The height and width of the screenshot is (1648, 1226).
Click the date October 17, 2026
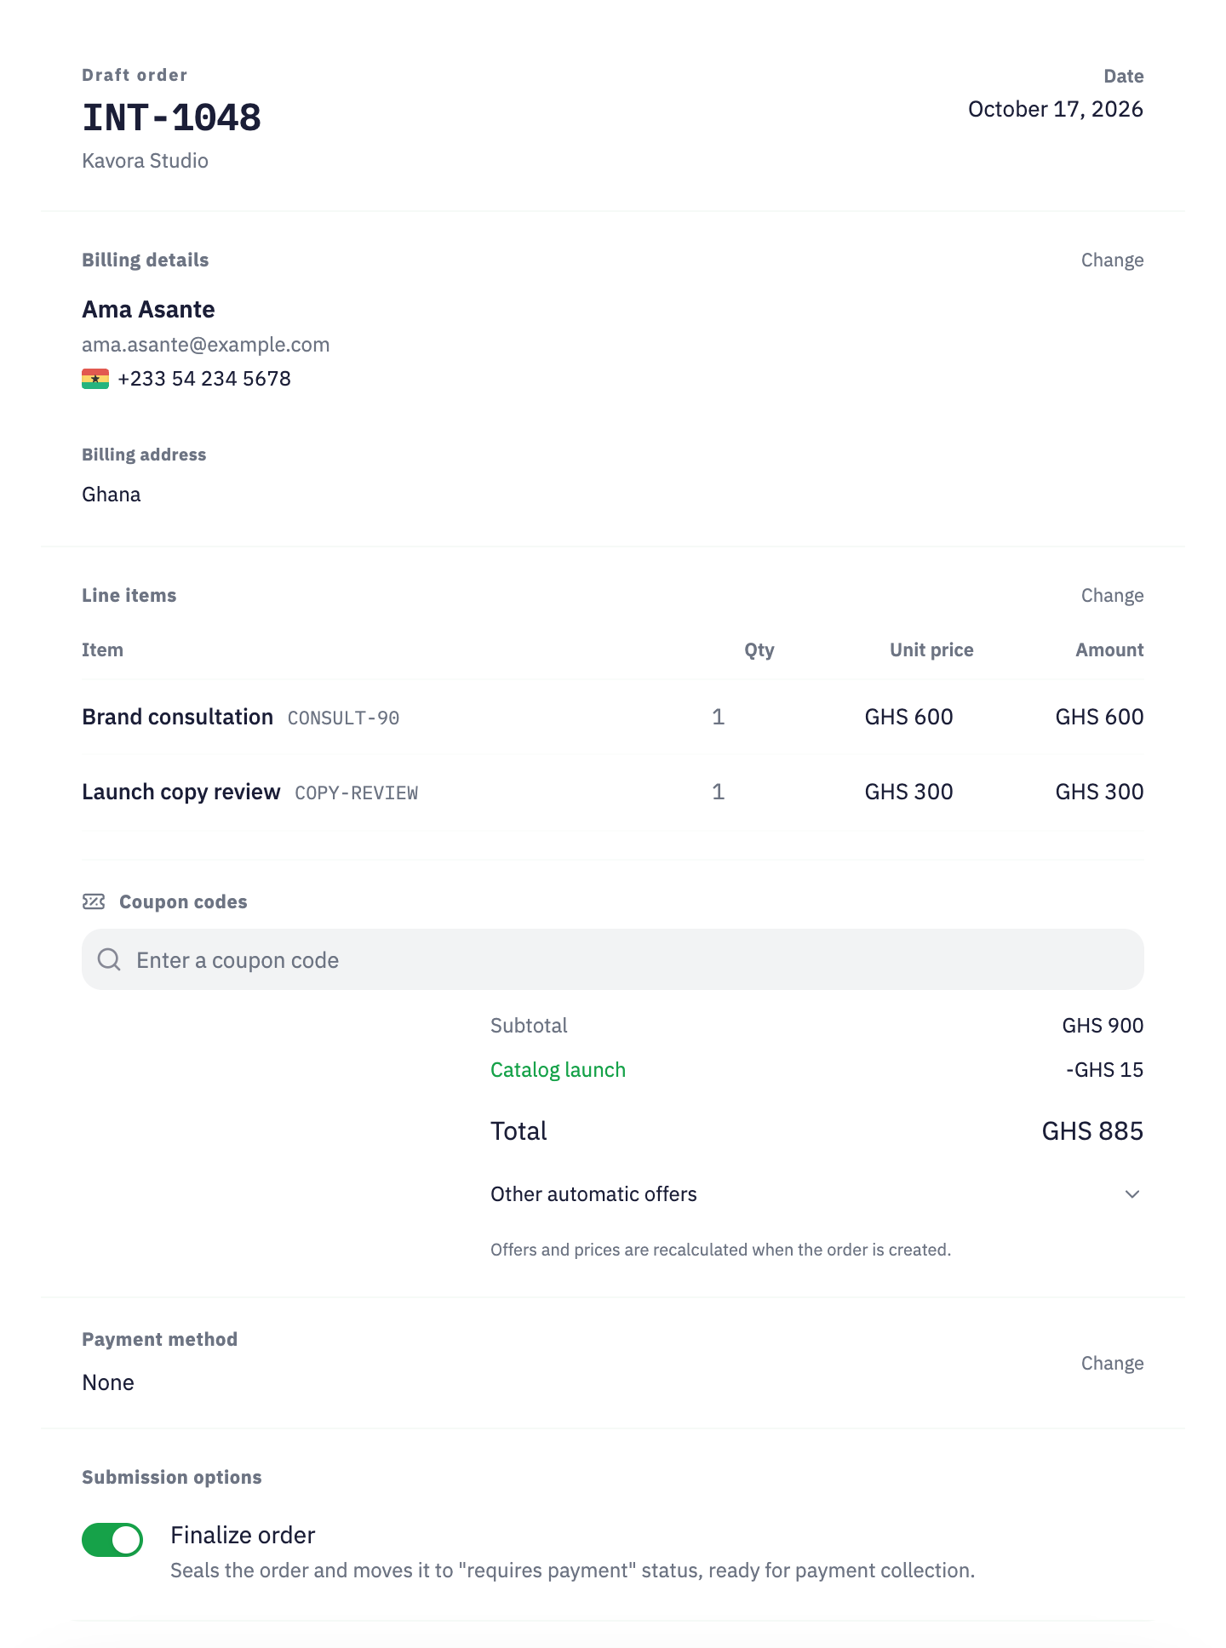1055,109
